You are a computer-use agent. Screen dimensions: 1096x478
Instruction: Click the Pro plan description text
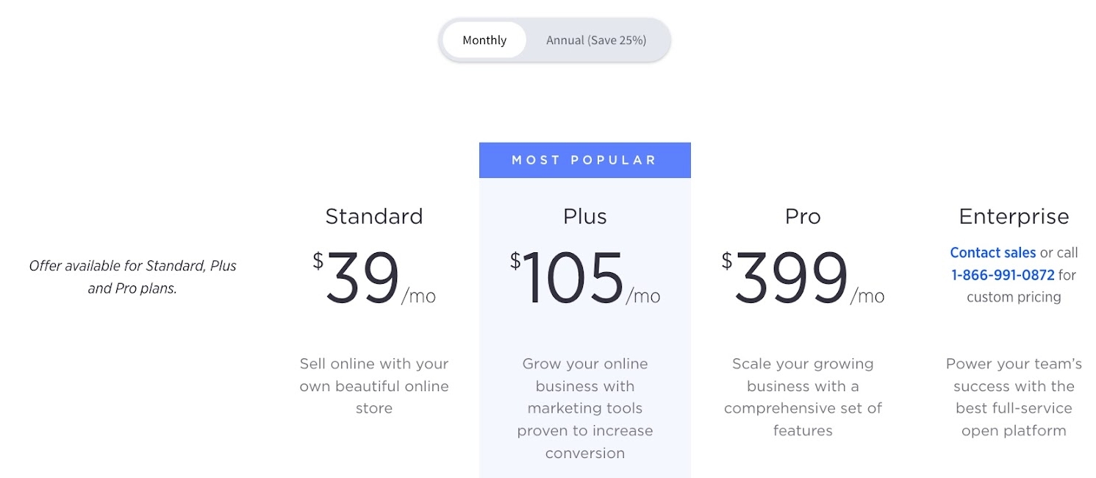pyautogui.click(x=803, y=397)
